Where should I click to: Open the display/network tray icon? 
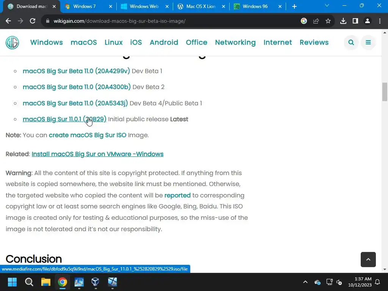[x=329, y=282]
